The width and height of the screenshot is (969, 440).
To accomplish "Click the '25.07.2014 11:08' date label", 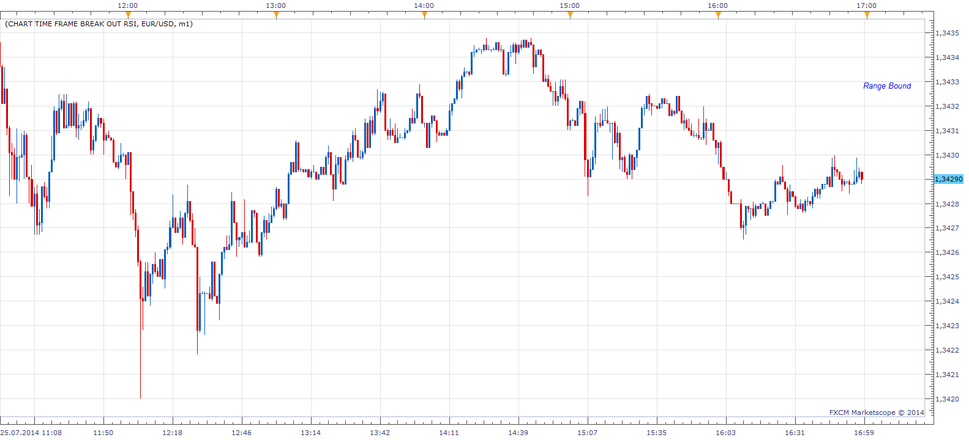I will (x=31, y=433).
